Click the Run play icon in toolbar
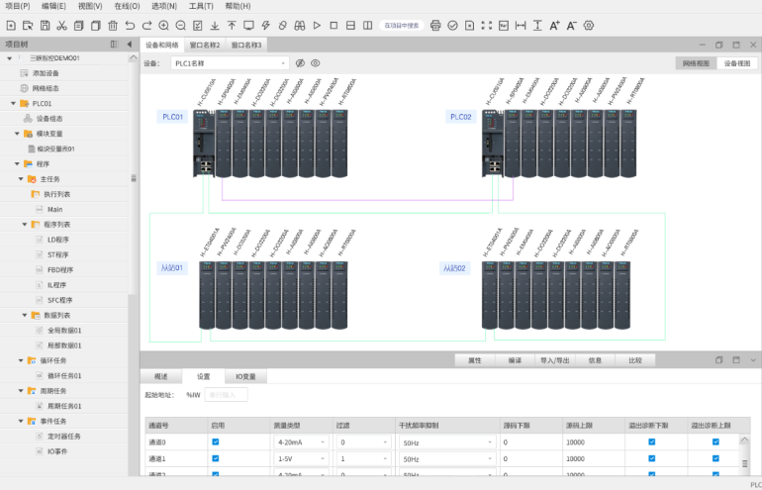 point(317,25)
